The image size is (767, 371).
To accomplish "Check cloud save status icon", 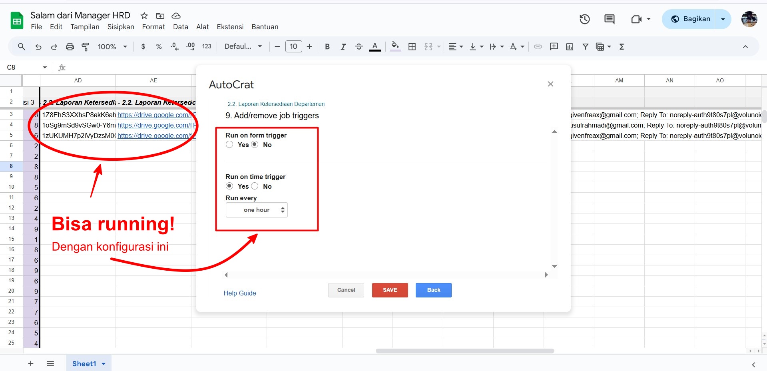I will pos(176,16).
